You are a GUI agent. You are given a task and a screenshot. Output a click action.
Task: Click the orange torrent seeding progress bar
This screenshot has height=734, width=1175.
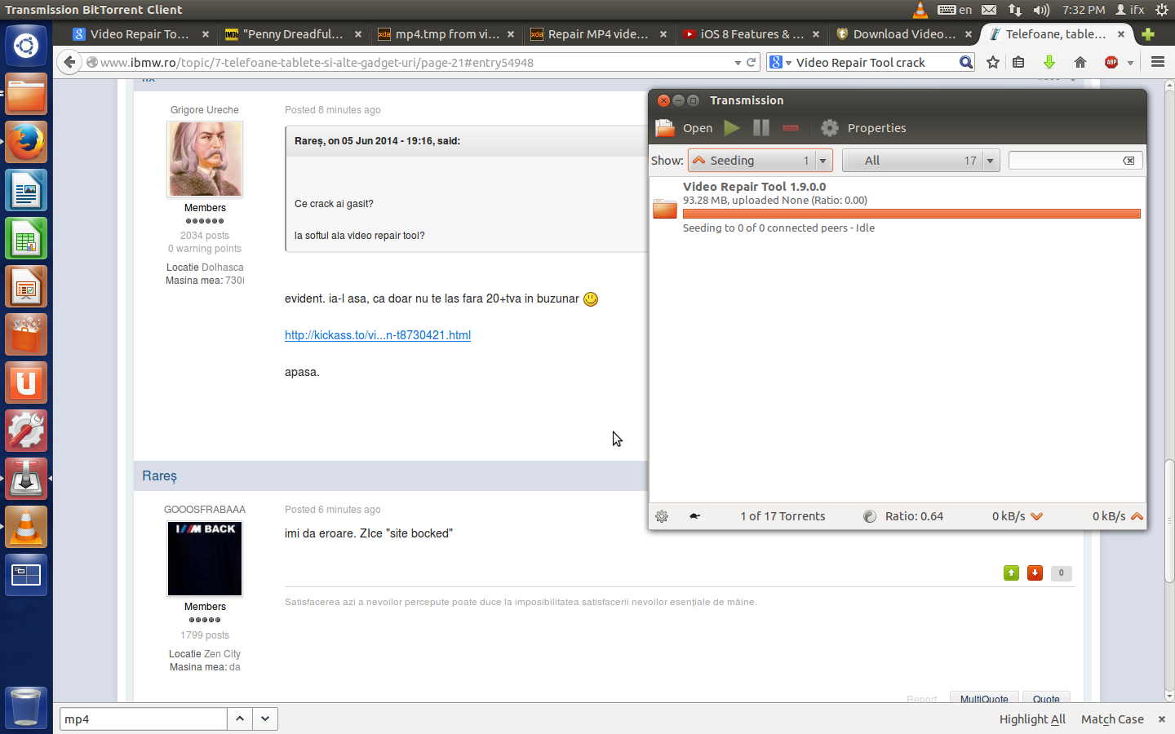tap(911, 214)
